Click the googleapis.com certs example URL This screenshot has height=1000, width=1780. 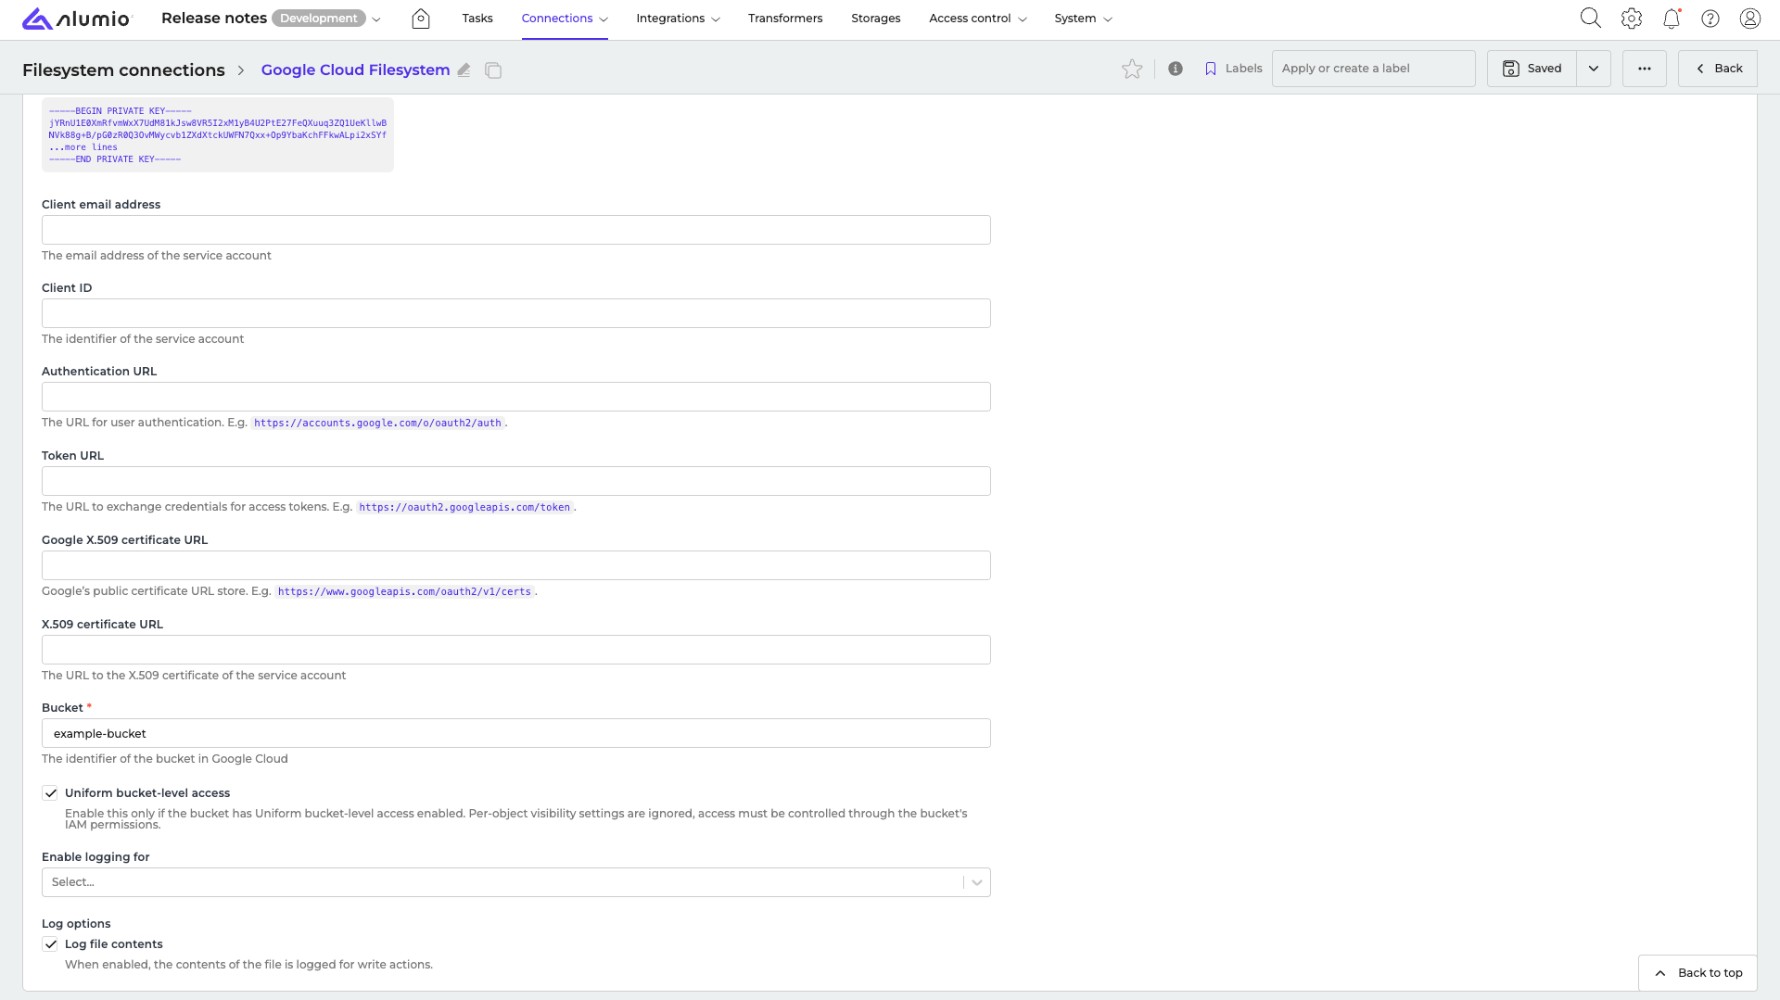pos(404,592)
